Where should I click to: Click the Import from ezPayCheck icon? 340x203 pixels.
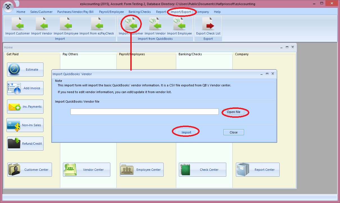97,26
